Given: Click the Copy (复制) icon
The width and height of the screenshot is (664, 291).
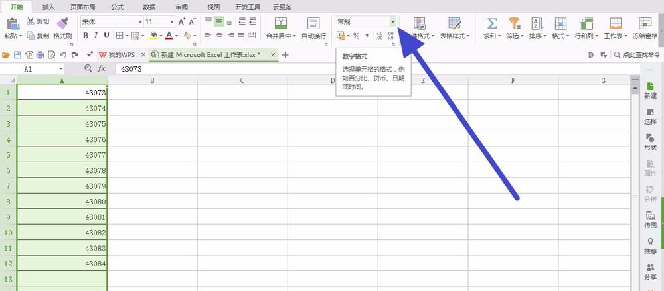Looking at the screenshot, I should (31, 36).
